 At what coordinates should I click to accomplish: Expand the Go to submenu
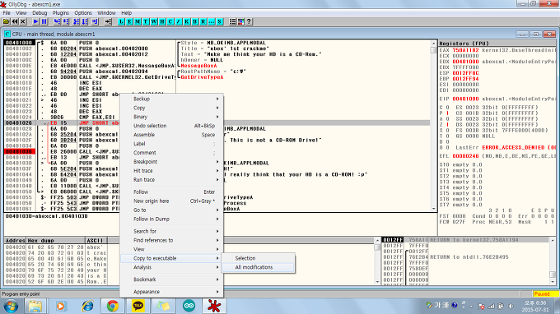pos(172,210)
